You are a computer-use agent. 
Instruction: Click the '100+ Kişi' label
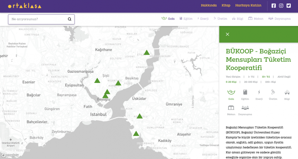point(270,82)
